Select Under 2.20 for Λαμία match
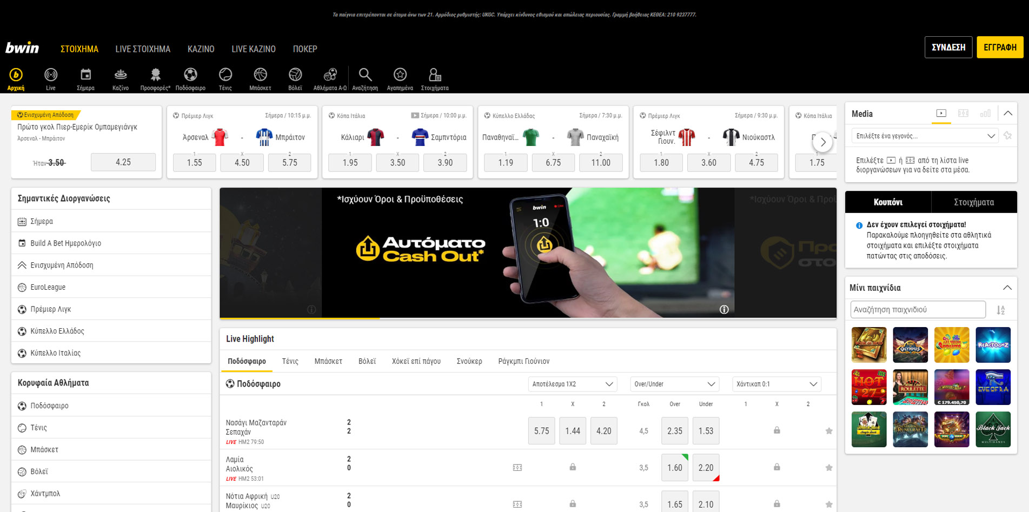Viewport: 1029px width, 512px height. click(x=706, y=468)
